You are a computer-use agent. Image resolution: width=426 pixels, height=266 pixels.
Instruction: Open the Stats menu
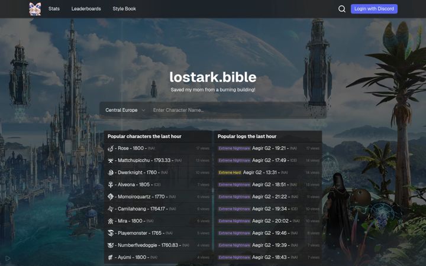(x=54, y=9)
